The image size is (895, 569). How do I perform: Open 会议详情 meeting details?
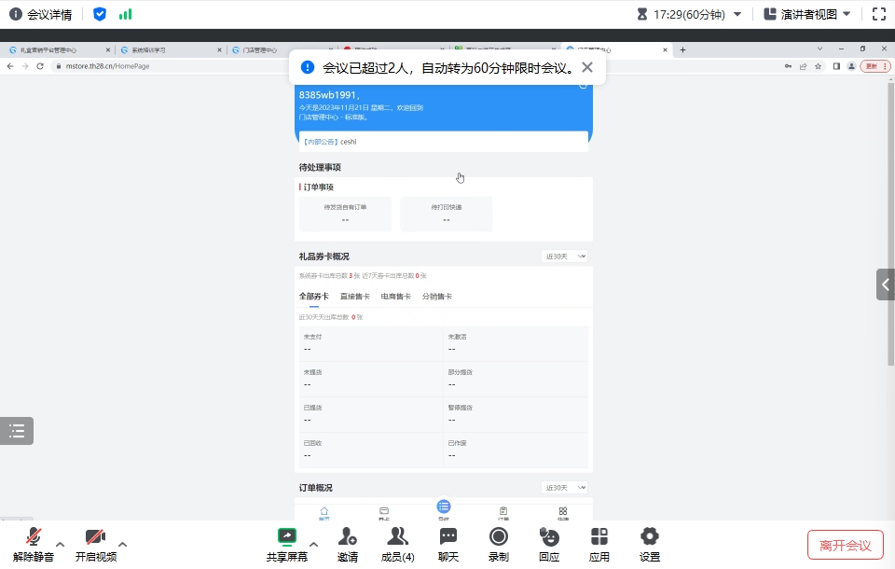point(41,14)
